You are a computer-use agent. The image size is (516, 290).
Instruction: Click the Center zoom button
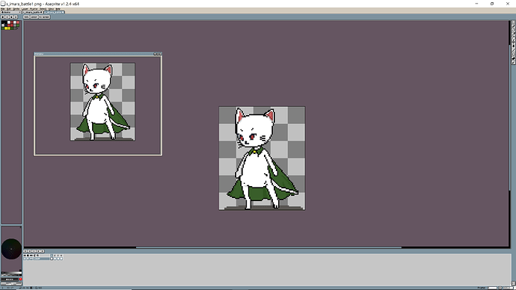coord(34,16)
